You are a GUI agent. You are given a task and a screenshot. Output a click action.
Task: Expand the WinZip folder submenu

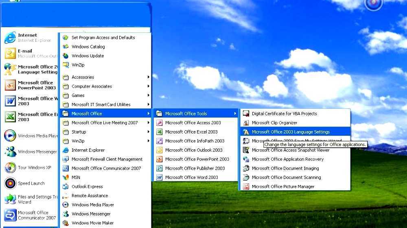pos(105,141)
